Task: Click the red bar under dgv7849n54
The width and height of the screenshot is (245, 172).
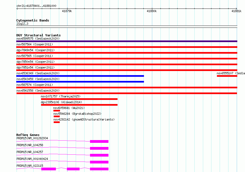Action: [x=127, y=53]
